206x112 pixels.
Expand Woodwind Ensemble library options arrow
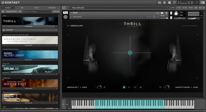tap(57, 45)
